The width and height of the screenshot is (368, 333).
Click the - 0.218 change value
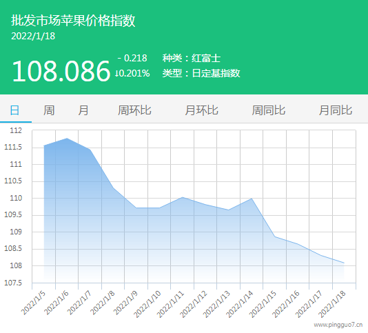[132, 58]
